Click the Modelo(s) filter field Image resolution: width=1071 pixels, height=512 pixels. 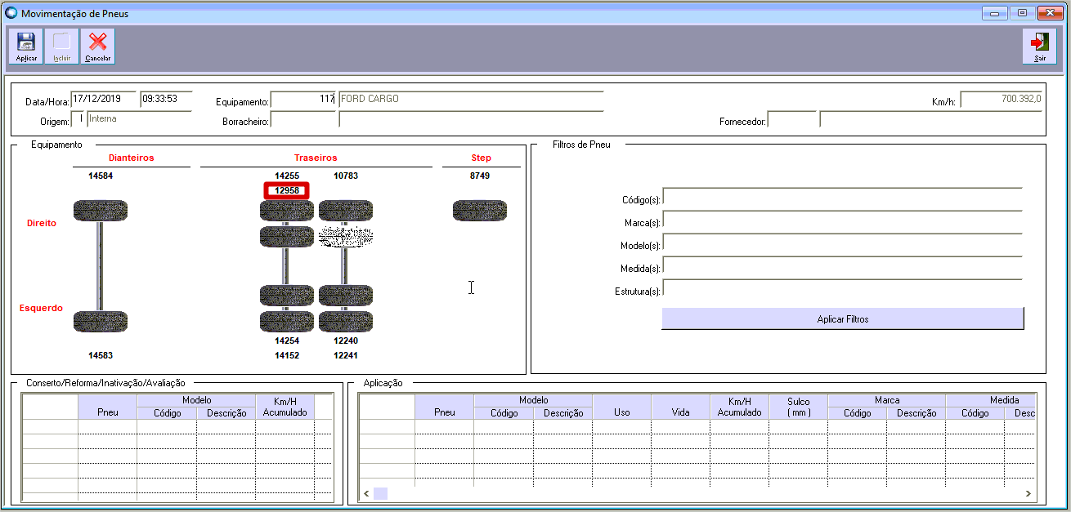point(843,243)
